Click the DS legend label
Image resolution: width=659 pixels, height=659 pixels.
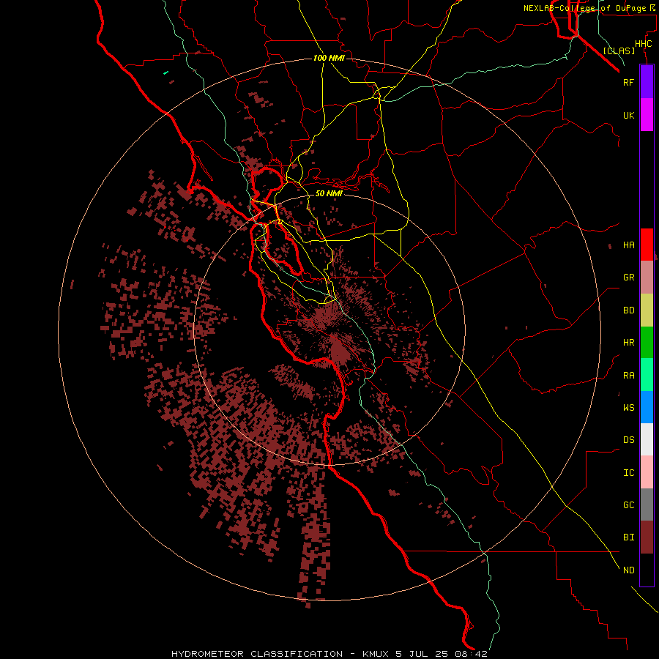628,439
